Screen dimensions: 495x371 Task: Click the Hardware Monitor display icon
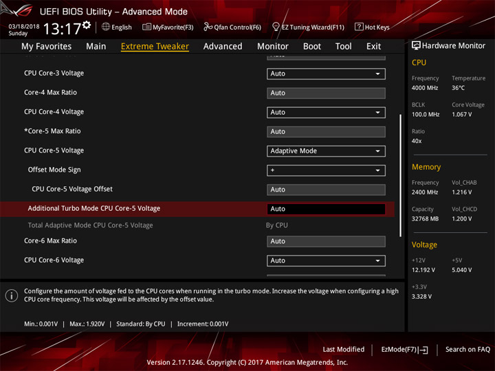pos(416,45)
